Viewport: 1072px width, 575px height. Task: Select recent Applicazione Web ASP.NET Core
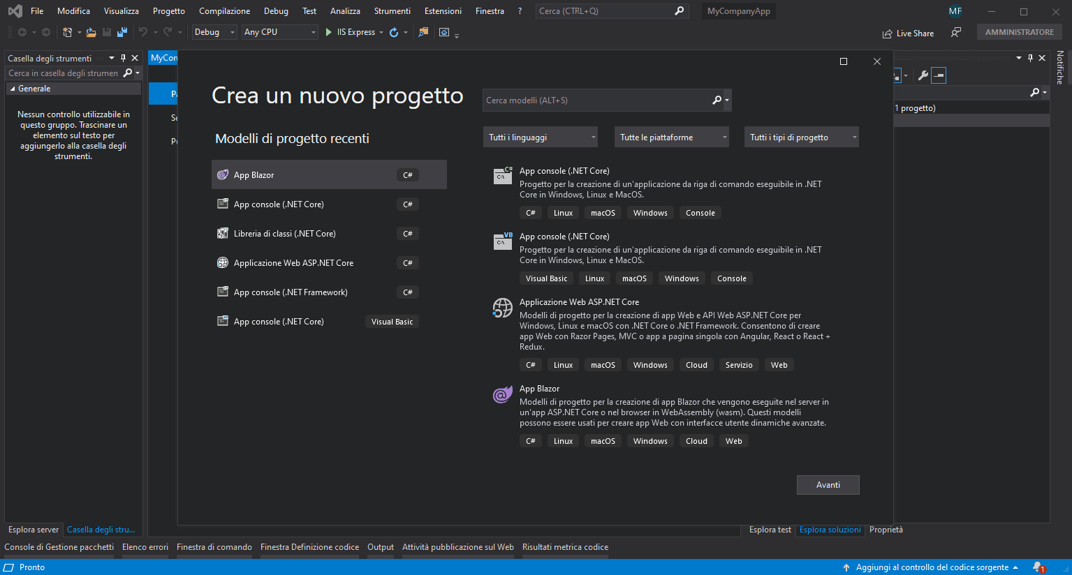click(x=329, y=262)
